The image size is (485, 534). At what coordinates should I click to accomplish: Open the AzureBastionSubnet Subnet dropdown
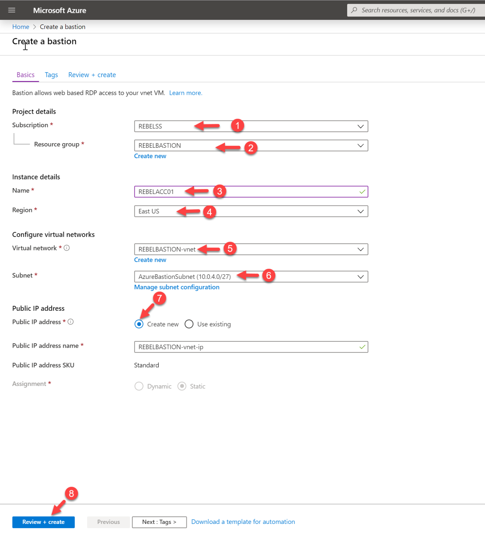point(360,276)
